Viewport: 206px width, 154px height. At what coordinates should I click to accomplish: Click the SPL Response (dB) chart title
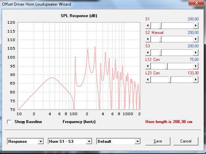(79, 16)
